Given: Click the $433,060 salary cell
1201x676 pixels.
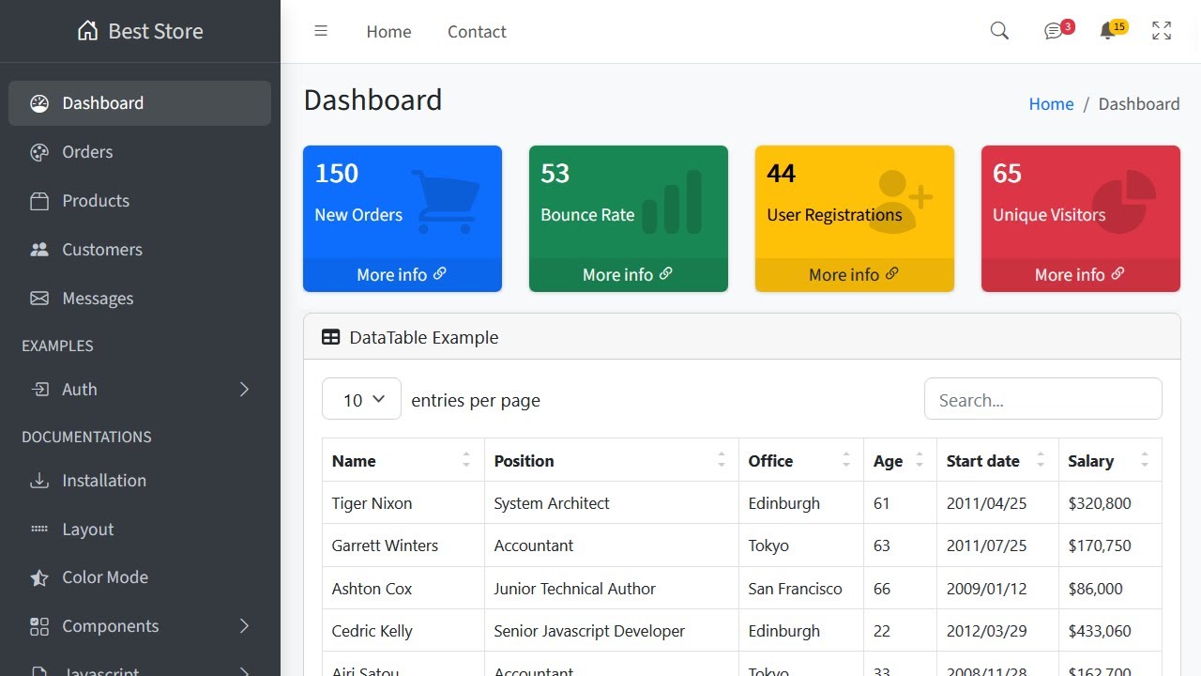Looking at the screenshot, I should coord(1111,631).
